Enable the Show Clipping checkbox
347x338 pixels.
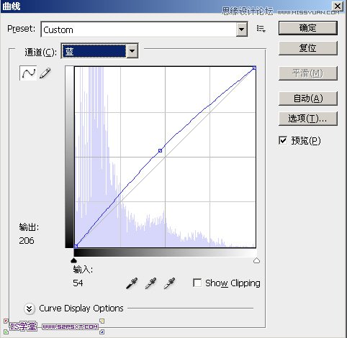click(x=197, y=283)
